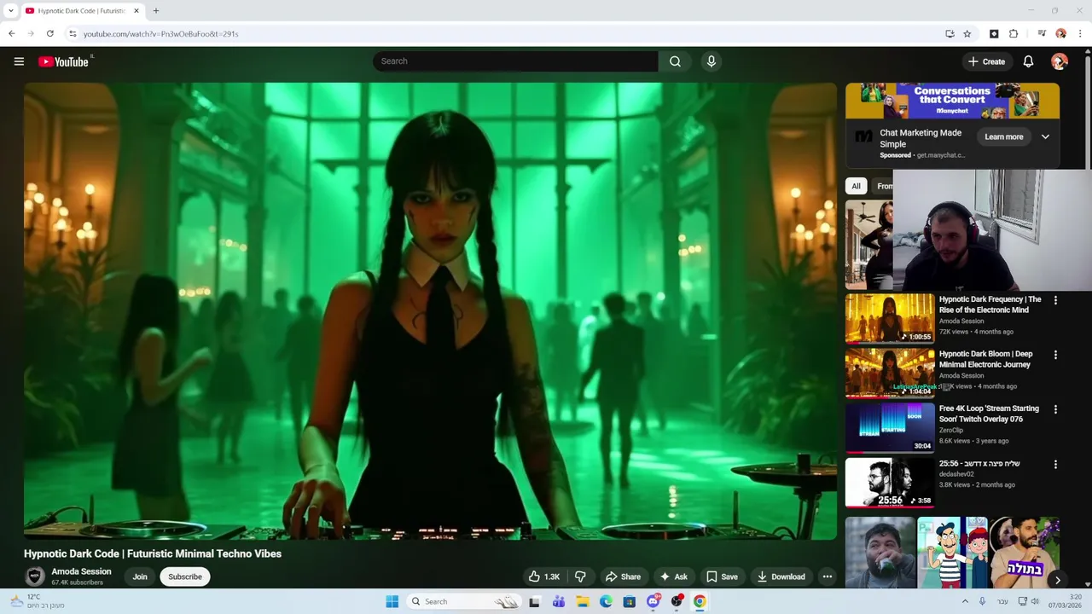The height and width of the screenshot is (614, 1092).
Task: Expand the Manychat ad chevron
Action: 1045,136
